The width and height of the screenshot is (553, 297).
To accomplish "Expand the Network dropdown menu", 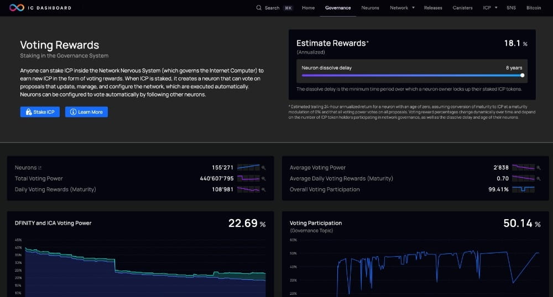I will point(402,8).
